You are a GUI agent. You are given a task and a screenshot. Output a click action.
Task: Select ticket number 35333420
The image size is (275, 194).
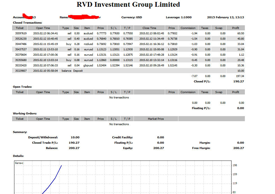(x=21, y=65)
